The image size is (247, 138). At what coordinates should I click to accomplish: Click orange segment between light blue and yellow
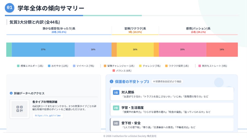pos(114,50)
